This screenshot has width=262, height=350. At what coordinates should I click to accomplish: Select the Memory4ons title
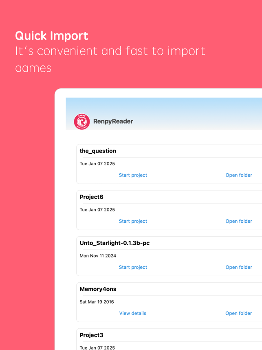pyautogui.click(x=98, y=289)
